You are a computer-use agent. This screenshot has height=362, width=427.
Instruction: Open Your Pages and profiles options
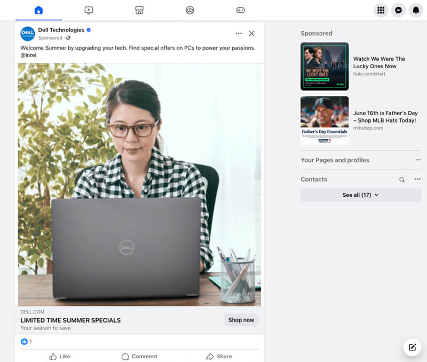[x=418, y=160]
